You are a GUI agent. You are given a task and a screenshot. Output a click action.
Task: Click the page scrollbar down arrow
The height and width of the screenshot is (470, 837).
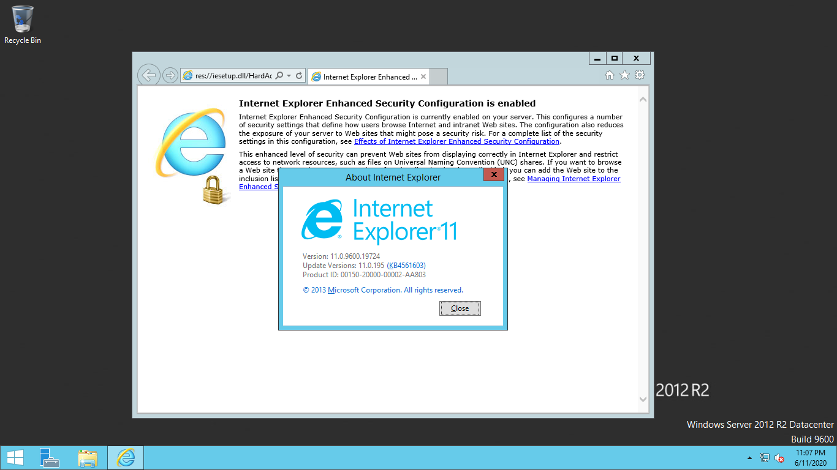click(643, 399)
